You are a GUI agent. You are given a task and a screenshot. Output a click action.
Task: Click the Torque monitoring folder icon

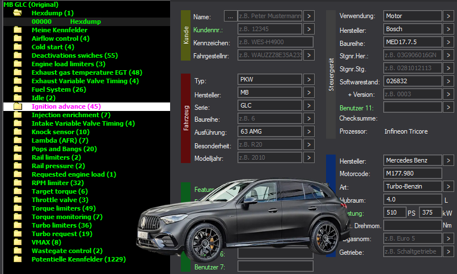pos(18,217)
